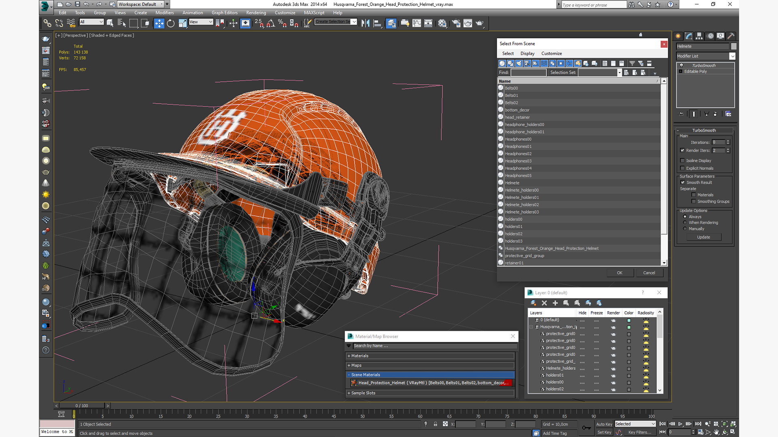Open Curve Editor icon in toolbar

pos(417,23)
